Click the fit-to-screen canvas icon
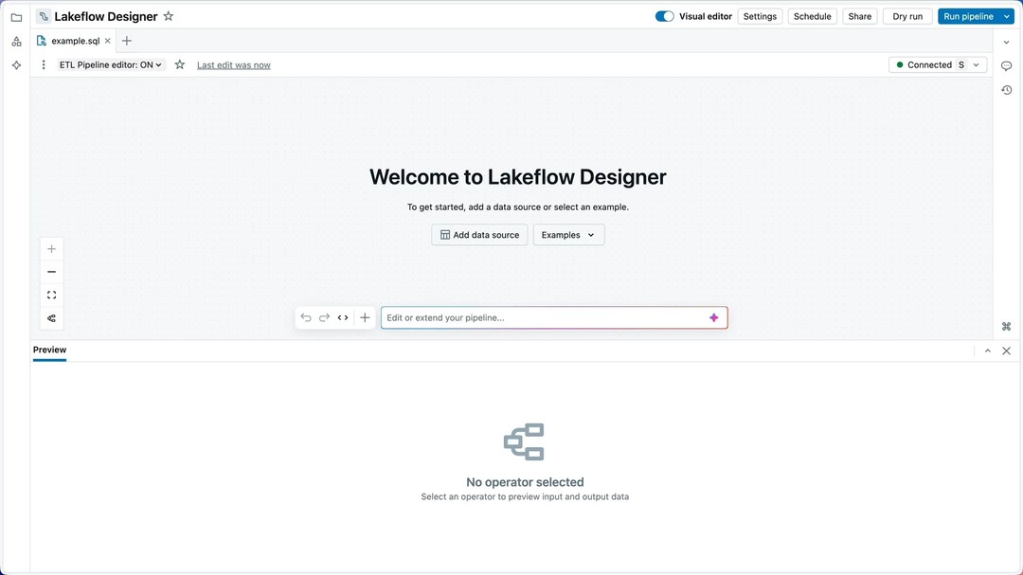 point(52,296)
